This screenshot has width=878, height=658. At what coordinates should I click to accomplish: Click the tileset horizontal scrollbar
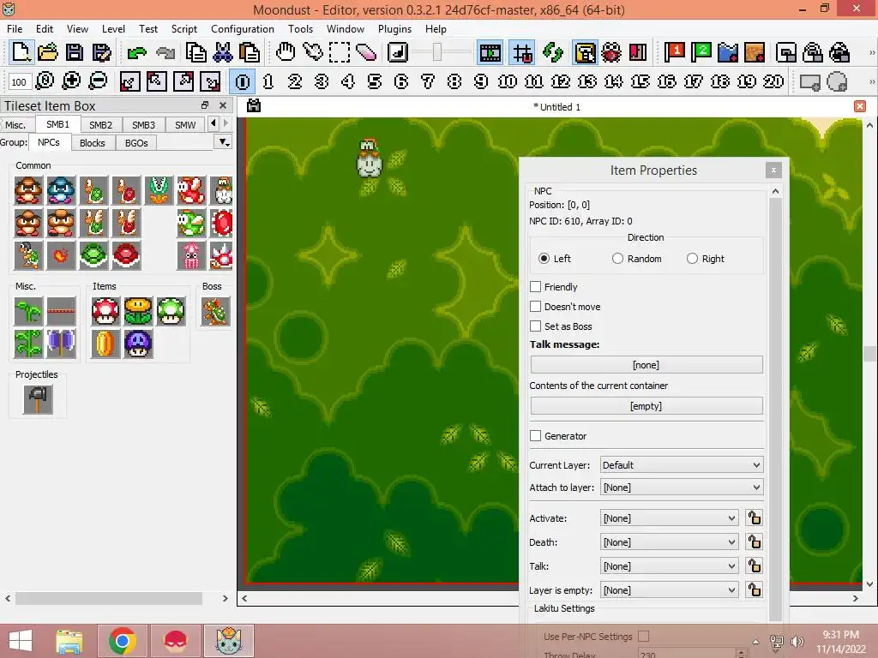109,598
